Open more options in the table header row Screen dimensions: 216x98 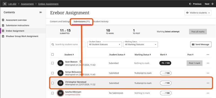(208, 55)
